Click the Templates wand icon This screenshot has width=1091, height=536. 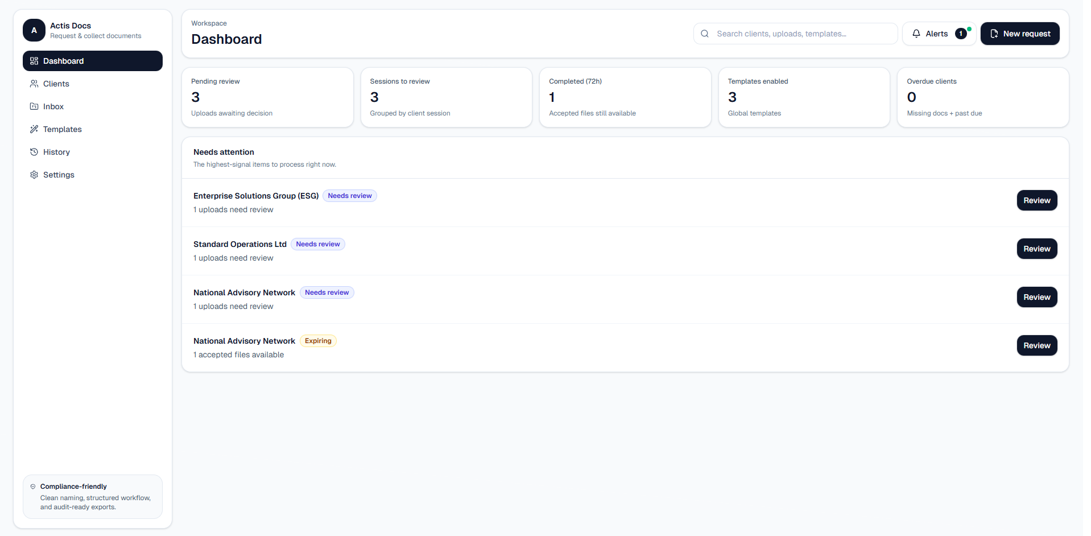[34, 129]
